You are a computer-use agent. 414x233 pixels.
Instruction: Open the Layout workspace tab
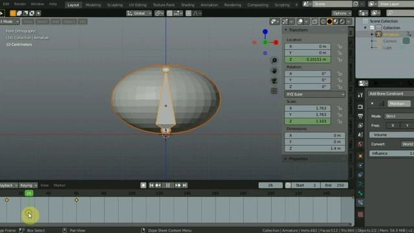click(x=73, y=5)
